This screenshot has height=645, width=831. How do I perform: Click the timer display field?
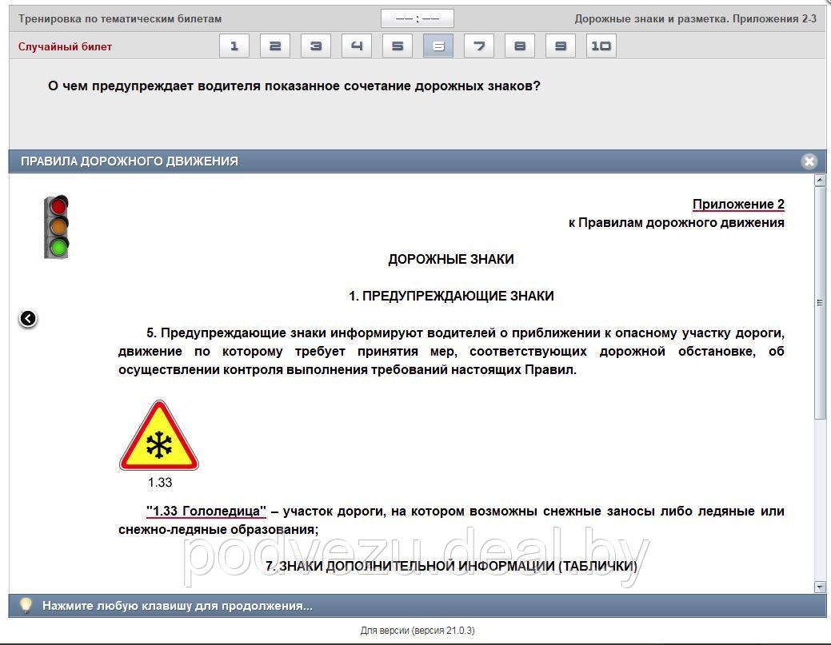coord(417,18)
